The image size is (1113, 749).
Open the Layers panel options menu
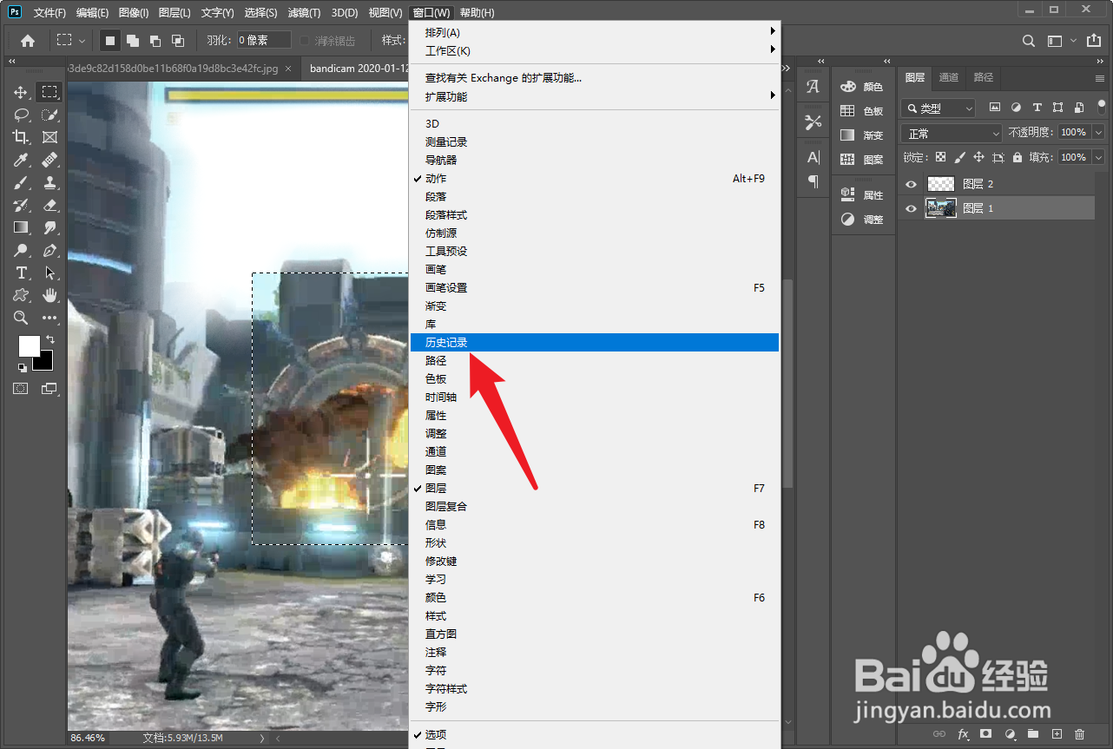point(1100,78)
